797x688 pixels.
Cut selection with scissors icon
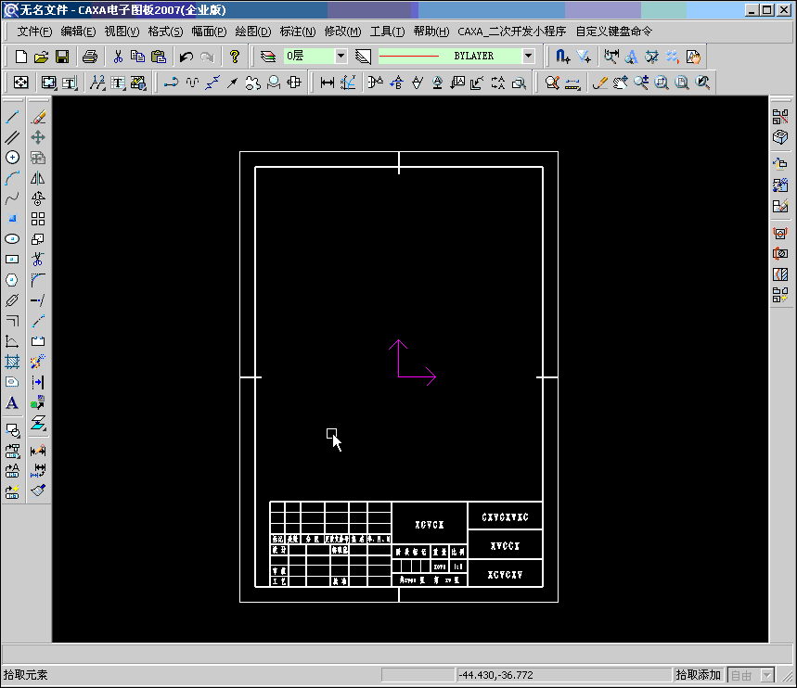pos(118,57)
